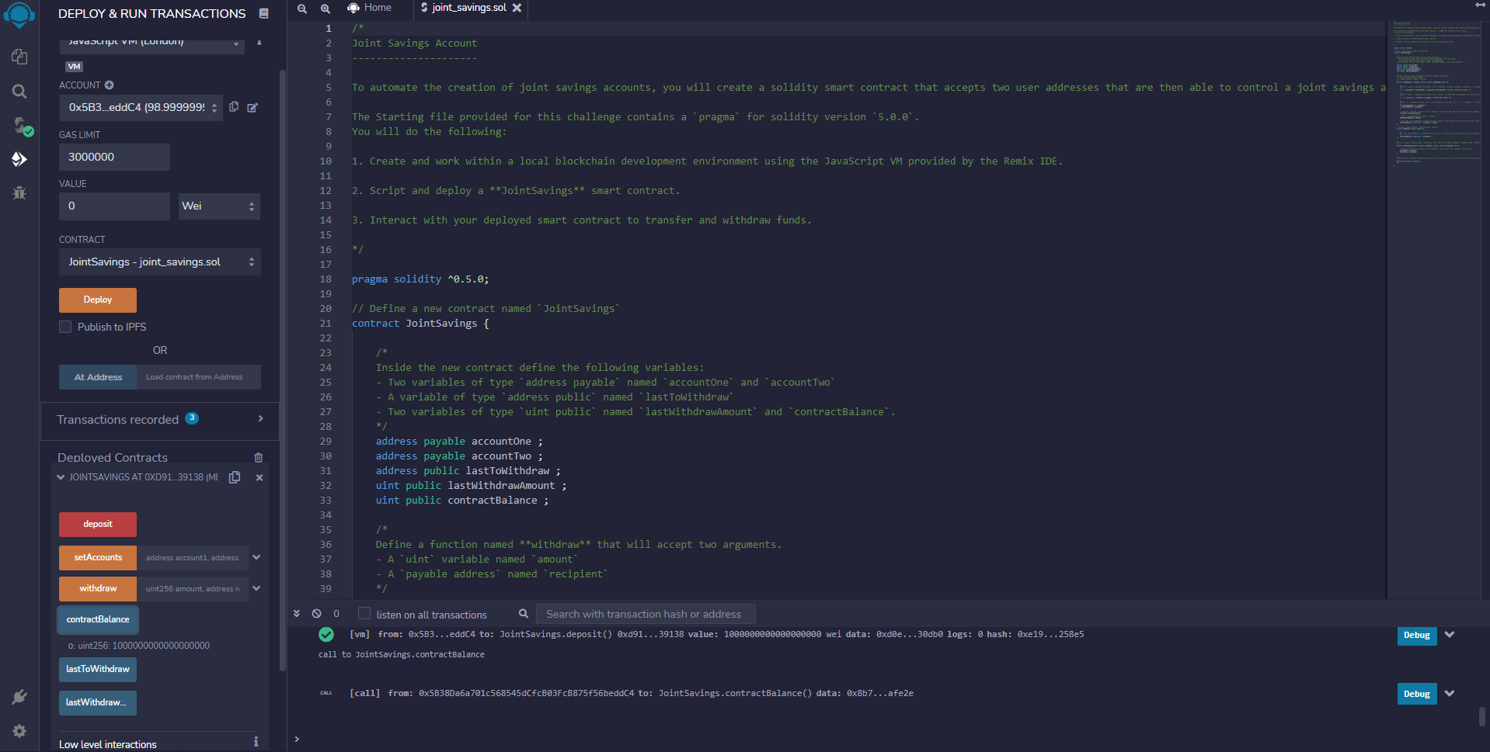Add a new account with the plus icon
1490x752 pixels.
pos(110,85)
